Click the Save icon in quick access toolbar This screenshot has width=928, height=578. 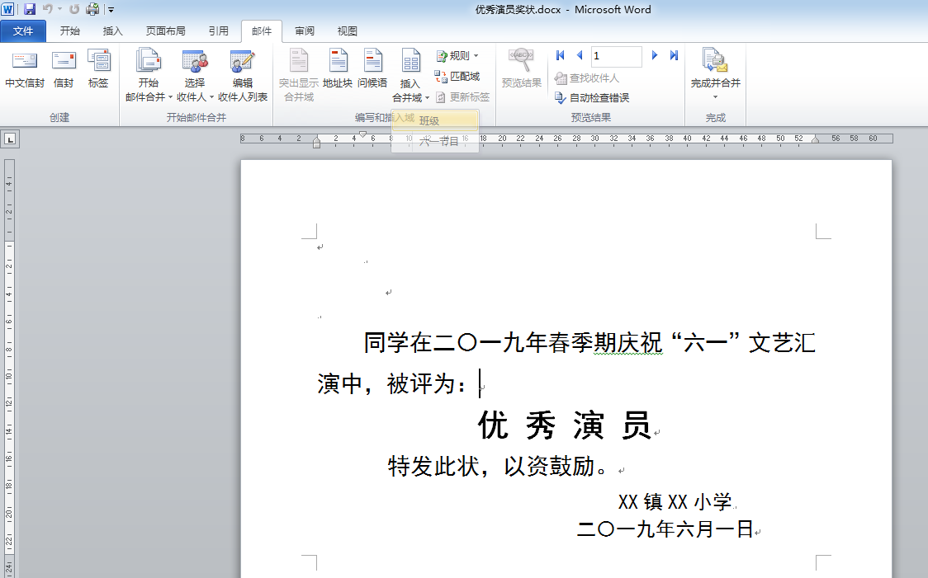pyautogui.click(x=29, y=9)
